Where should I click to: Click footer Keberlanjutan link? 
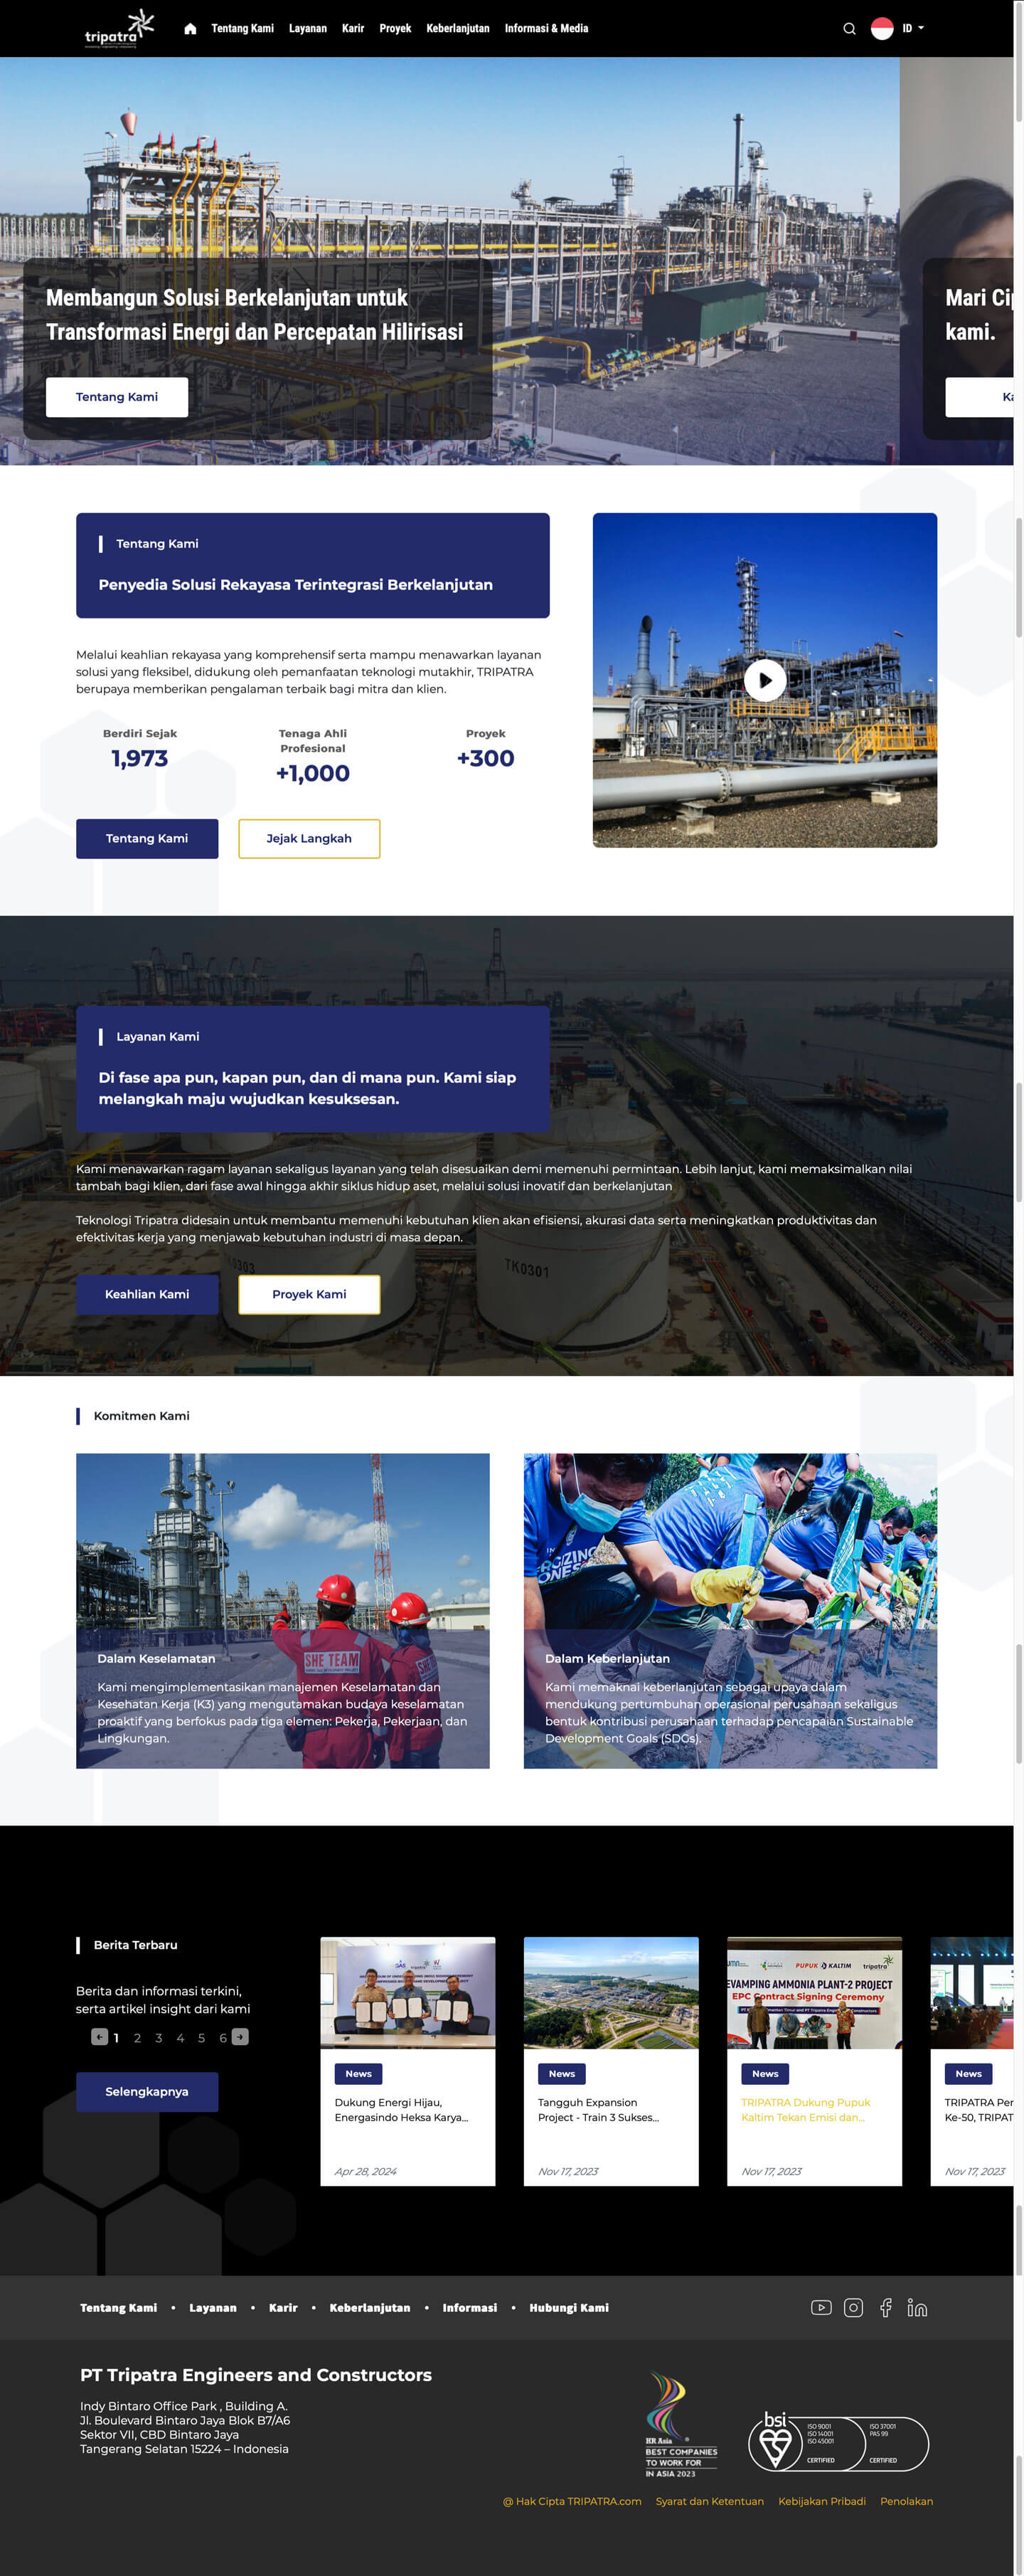[370, 2308]
